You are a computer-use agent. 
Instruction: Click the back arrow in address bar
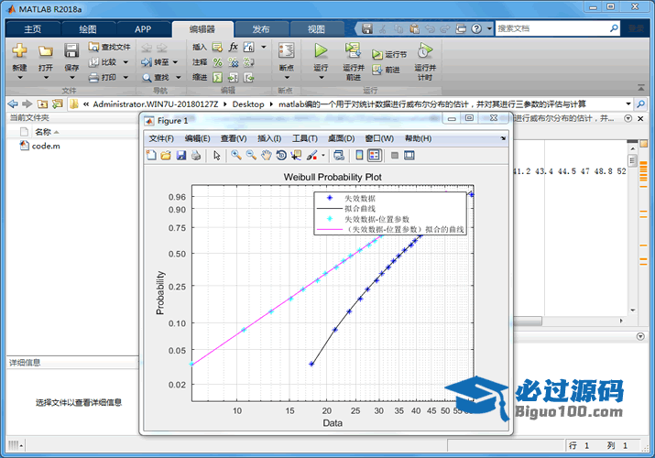pyautogui.click(x=13, y=104)
